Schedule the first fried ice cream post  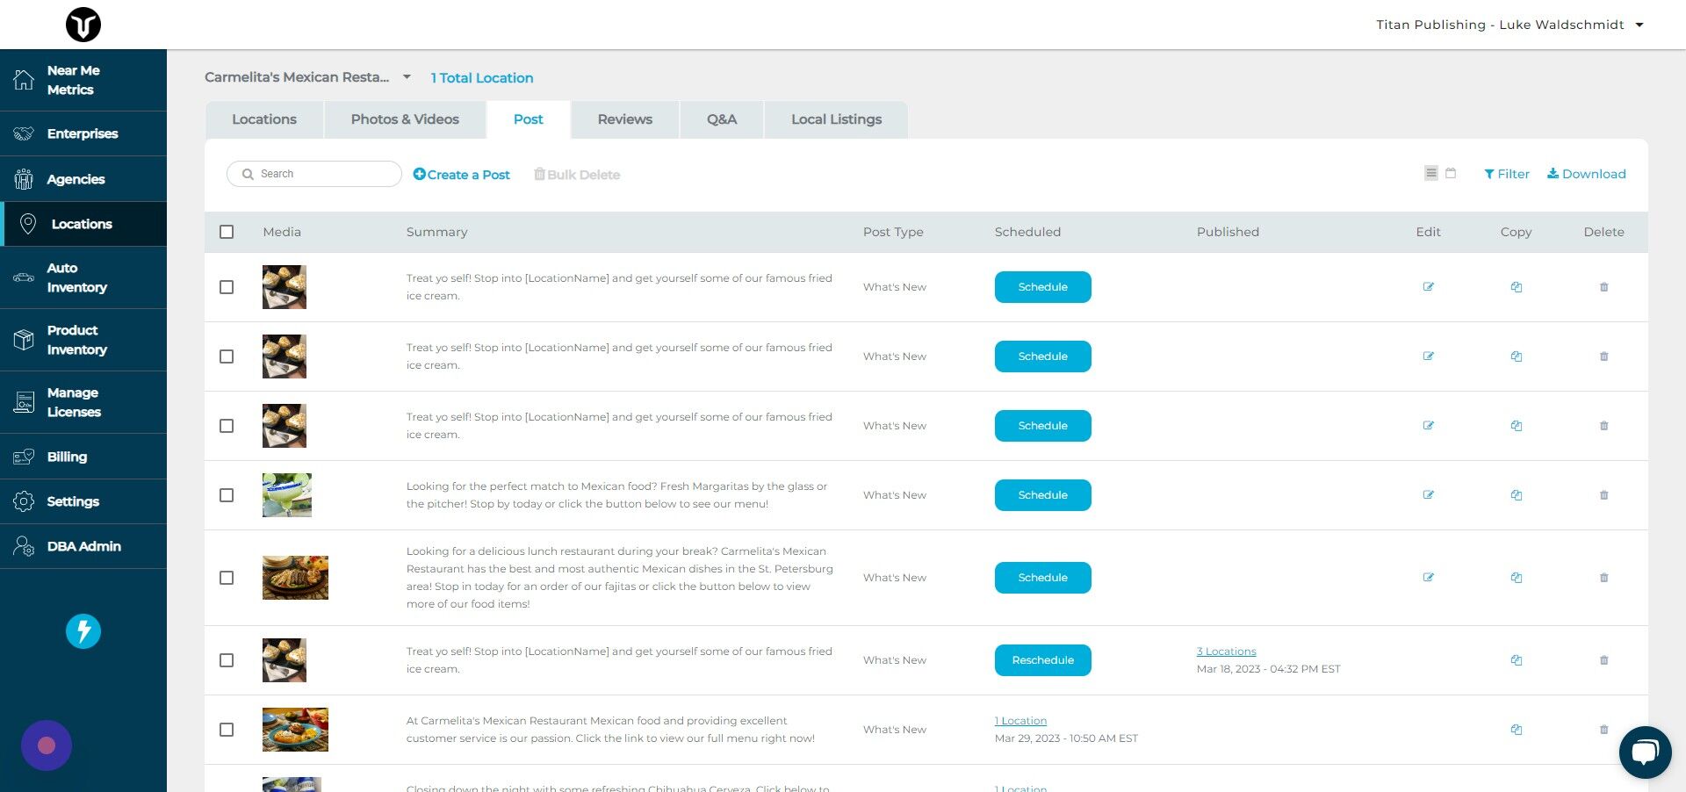(1043, 287)
